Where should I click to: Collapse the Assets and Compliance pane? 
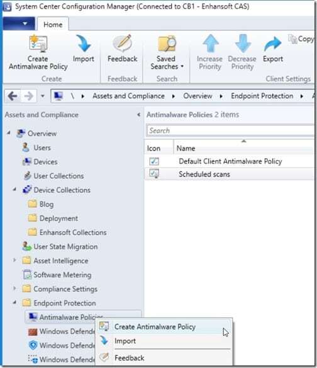(x=139, y=115)
